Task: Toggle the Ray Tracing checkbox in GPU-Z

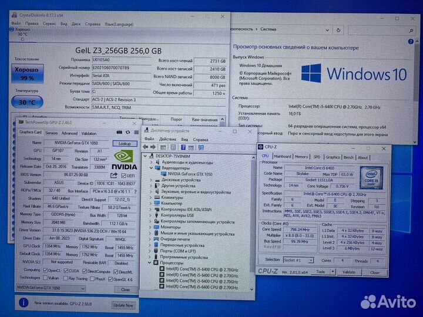Action: coord(66,278)
